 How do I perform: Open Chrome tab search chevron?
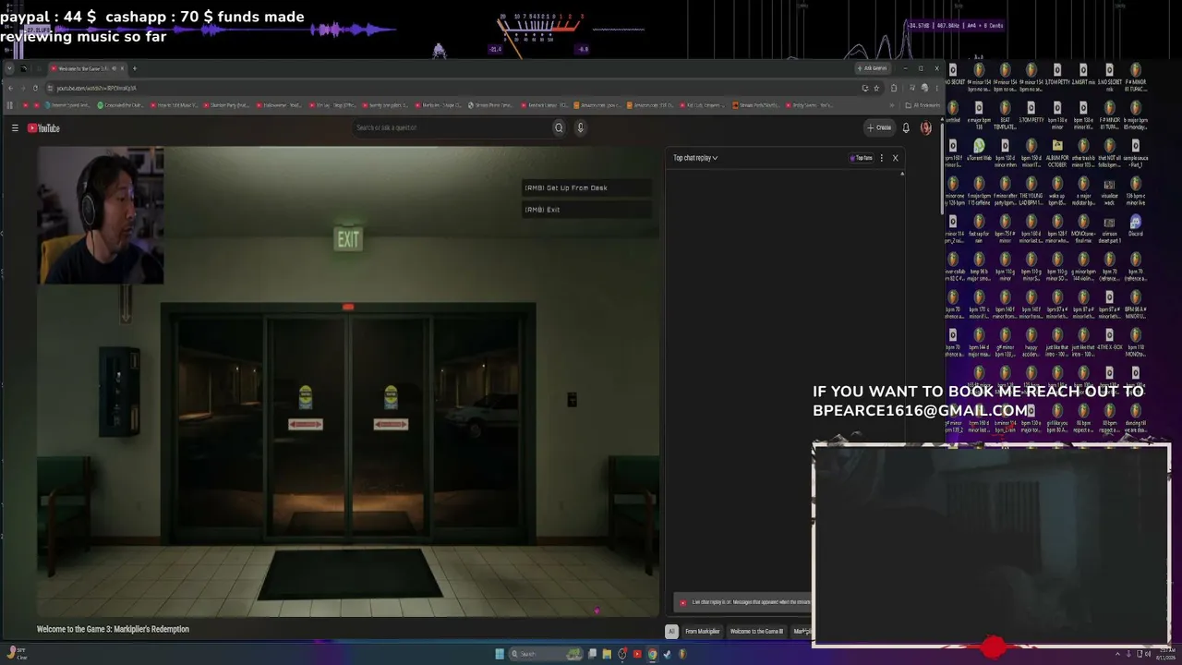[x=9, y=68]
